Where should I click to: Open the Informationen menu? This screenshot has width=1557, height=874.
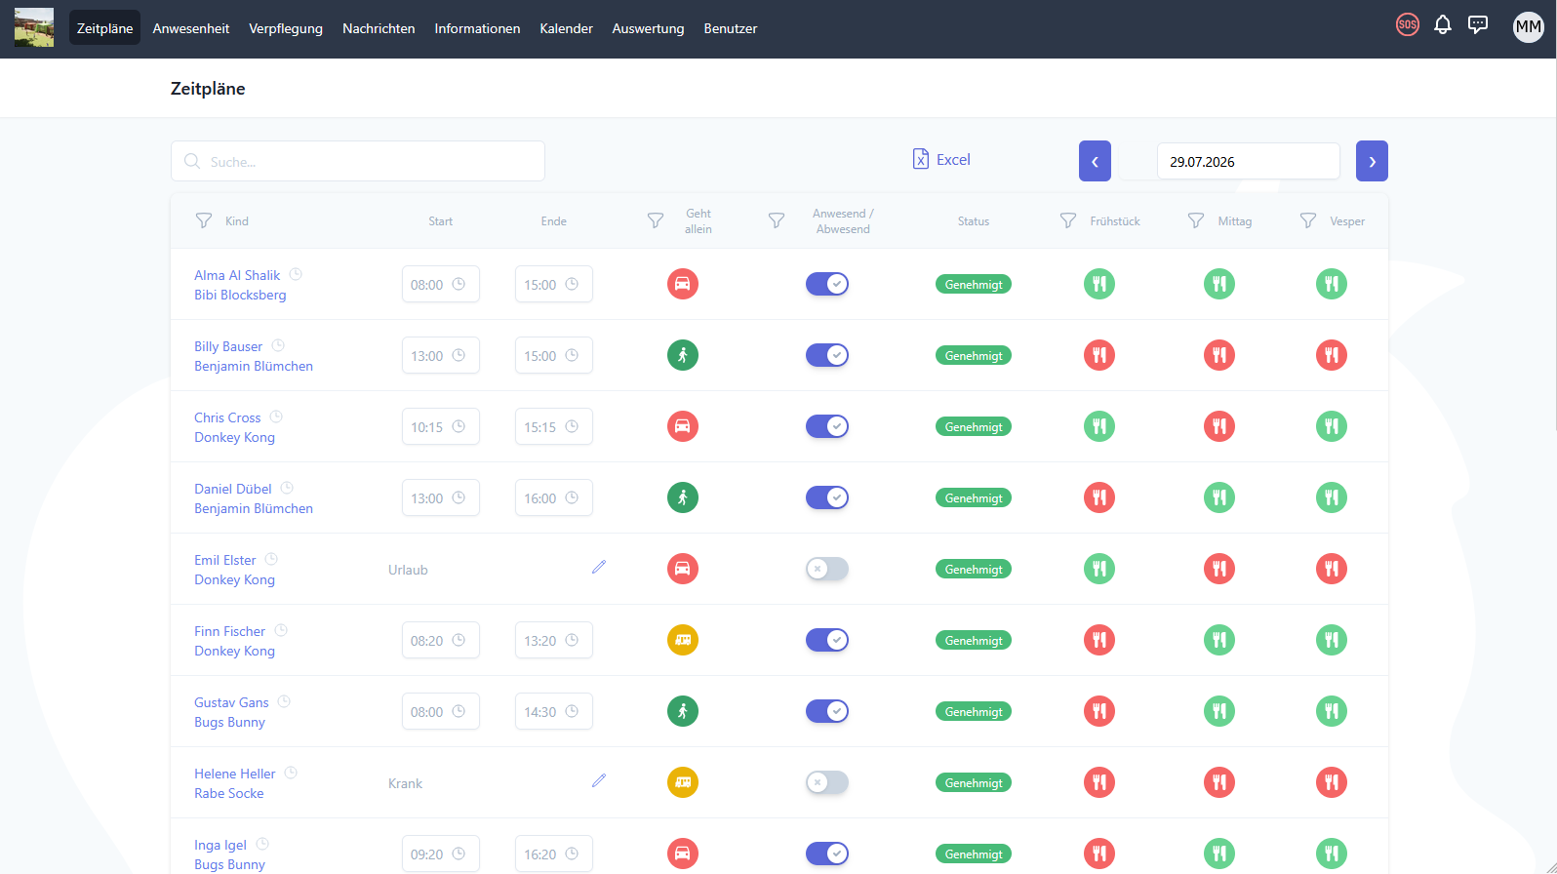[x=477, y=28]
